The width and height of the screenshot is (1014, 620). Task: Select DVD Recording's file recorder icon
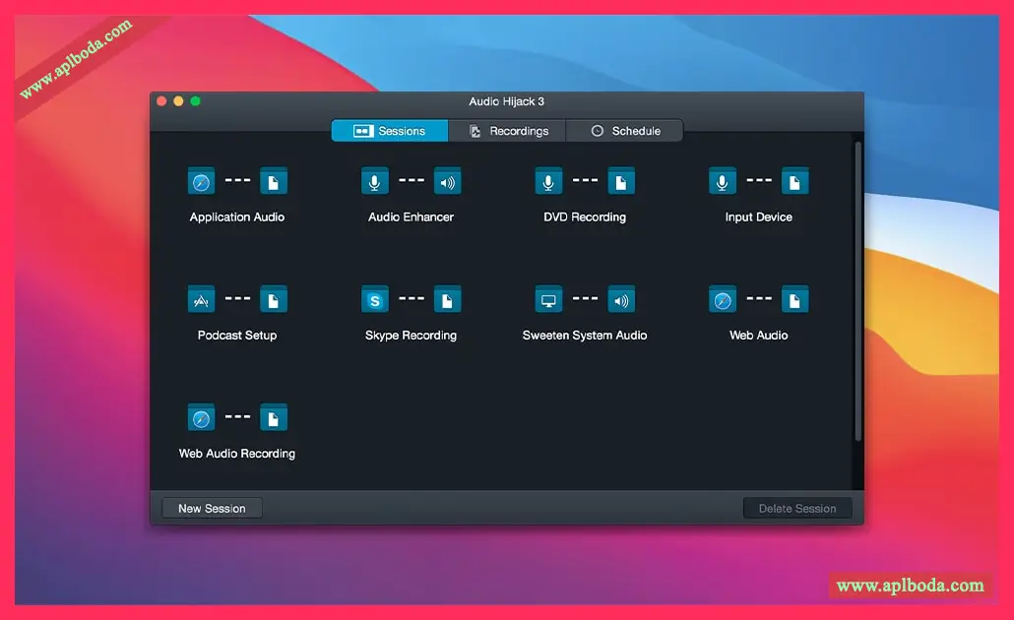(x=621, y=182)
